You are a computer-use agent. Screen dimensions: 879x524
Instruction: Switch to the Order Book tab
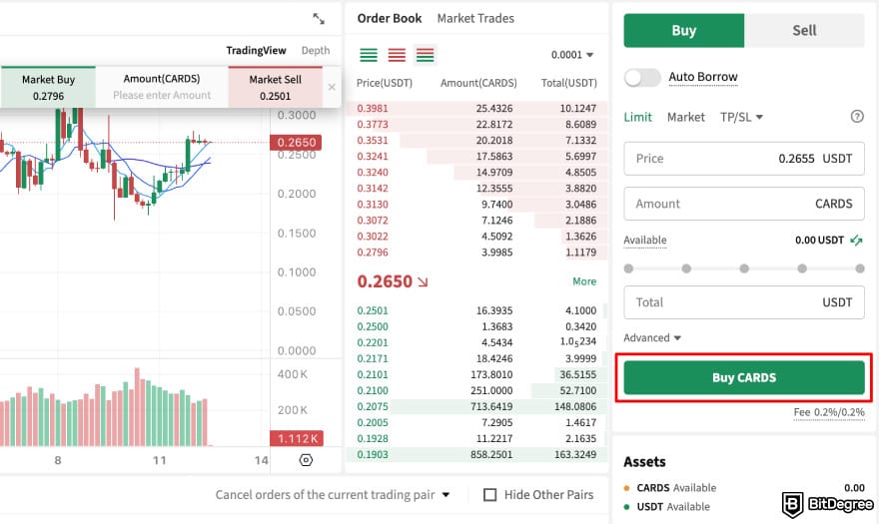[389, 19]
